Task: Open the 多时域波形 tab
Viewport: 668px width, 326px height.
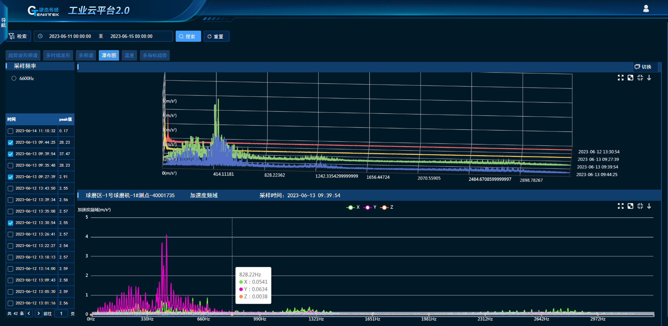Action: point(58,55)
